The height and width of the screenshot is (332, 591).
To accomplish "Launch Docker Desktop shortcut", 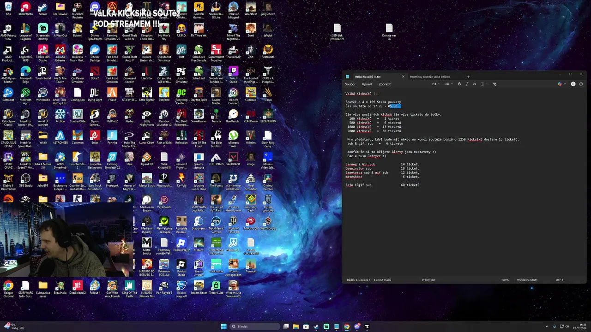I will click(x=95, y=53).
